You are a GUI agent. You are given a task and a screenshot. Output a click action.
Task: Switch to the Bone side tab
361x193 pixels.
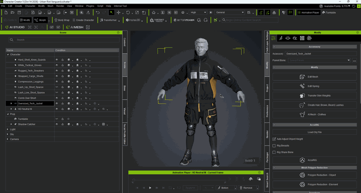(125, 88)
